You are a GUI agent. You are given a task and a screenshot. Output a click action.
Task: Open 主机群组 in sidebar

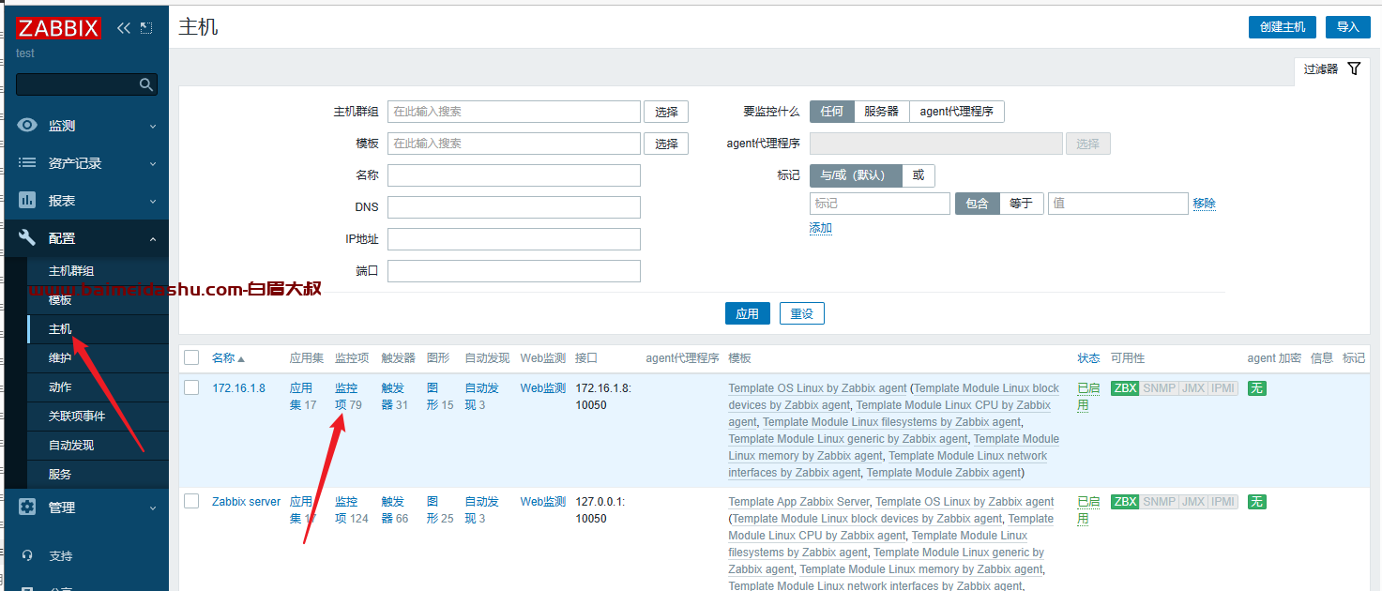tap(98, 271)
